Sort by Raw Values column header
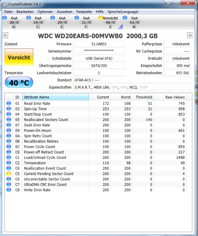This screenshot has height=236, width=198. click(170, 97)
